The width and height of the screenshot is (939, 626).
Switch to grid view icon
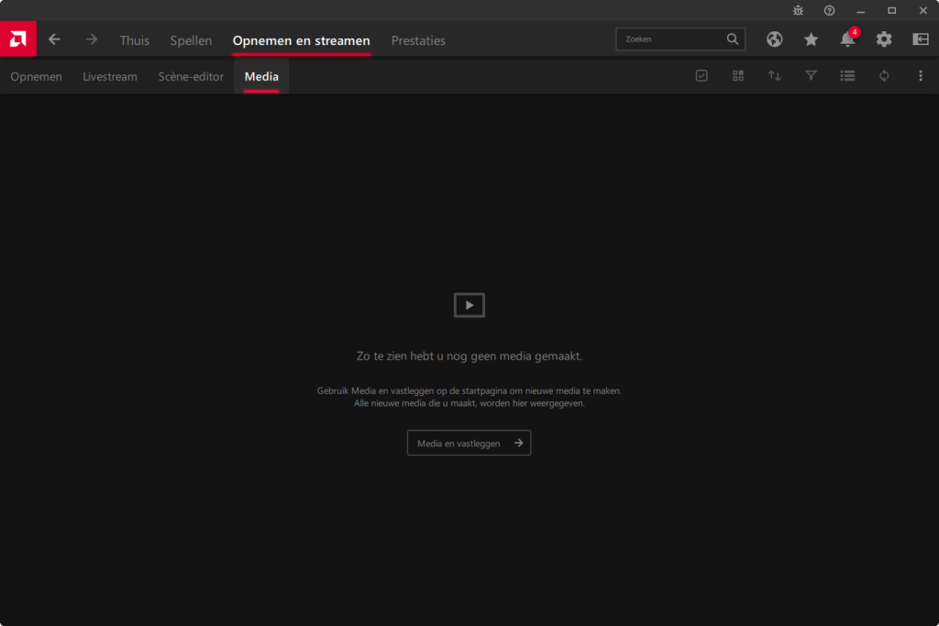click(x=738, y=76)
